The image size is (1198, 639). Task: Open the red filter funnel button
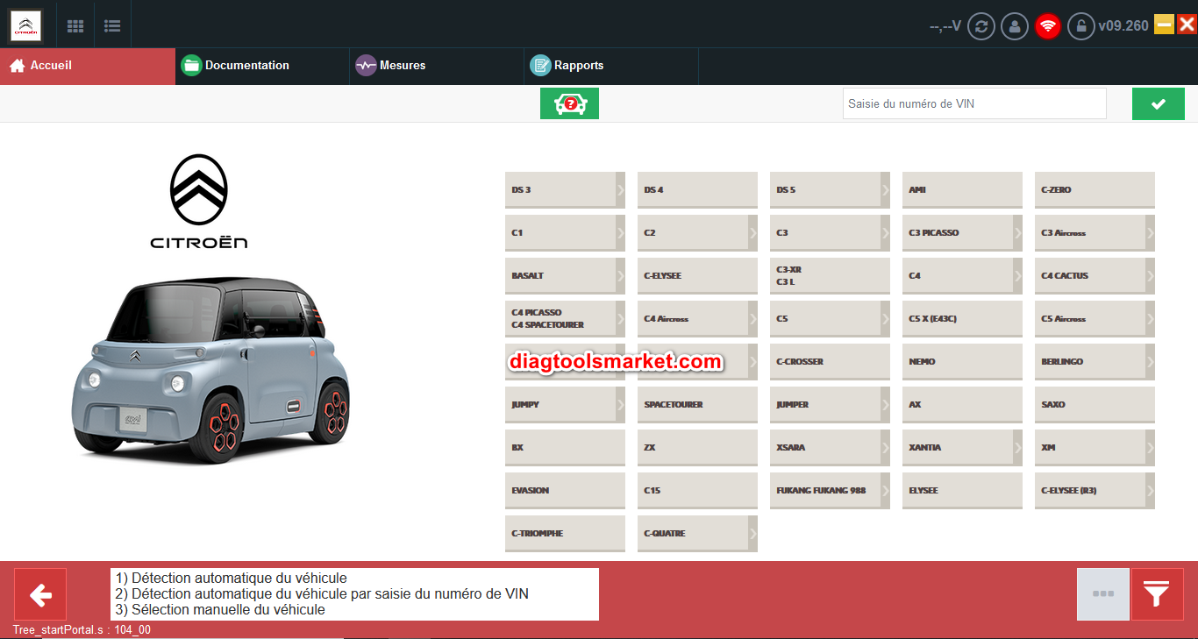pos(1157,594)
